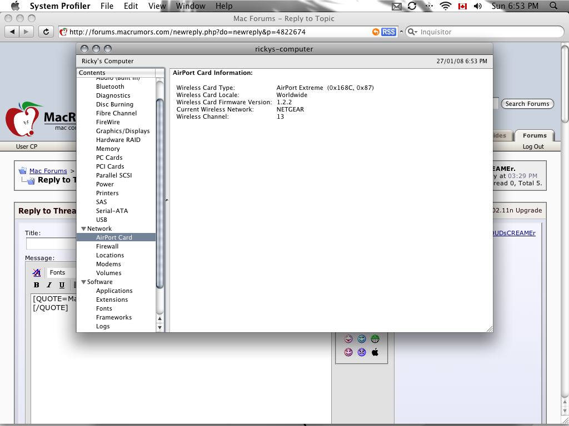Collapse the Software section
The height and width of the screenshot is (426, 569).
[x=83, y=282]
